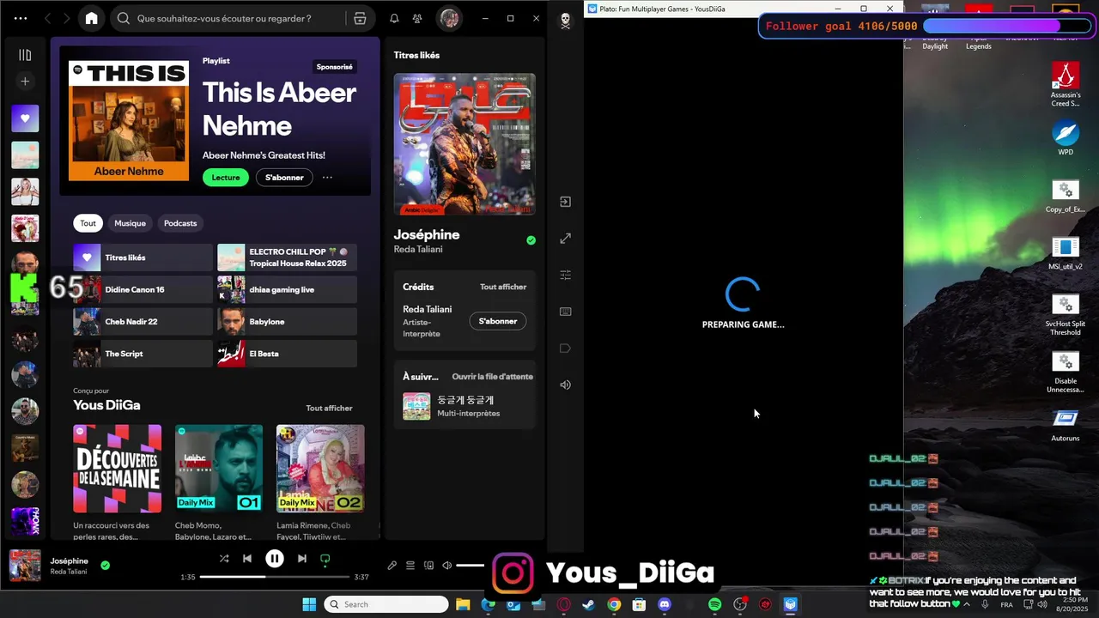Open Windows Start button
The image size is (1099, 618).
[309, 604]
